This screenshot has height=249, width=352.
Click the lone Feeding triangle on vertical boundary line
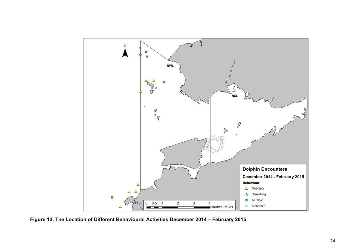pos(141,92)
